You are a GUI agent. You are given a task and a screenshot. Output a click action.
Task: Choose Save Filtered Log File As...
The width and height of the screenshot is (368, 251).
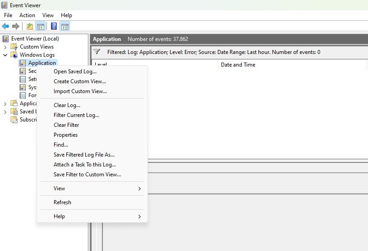[84, 155]
